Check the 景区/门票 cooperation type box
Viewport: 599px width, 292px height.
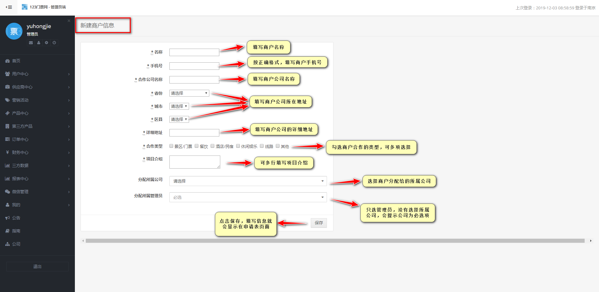pos(171,146)
